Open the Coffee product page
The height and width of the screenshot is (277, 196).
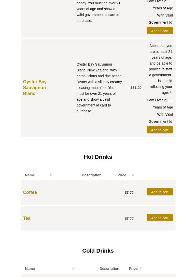pos(30,192)
